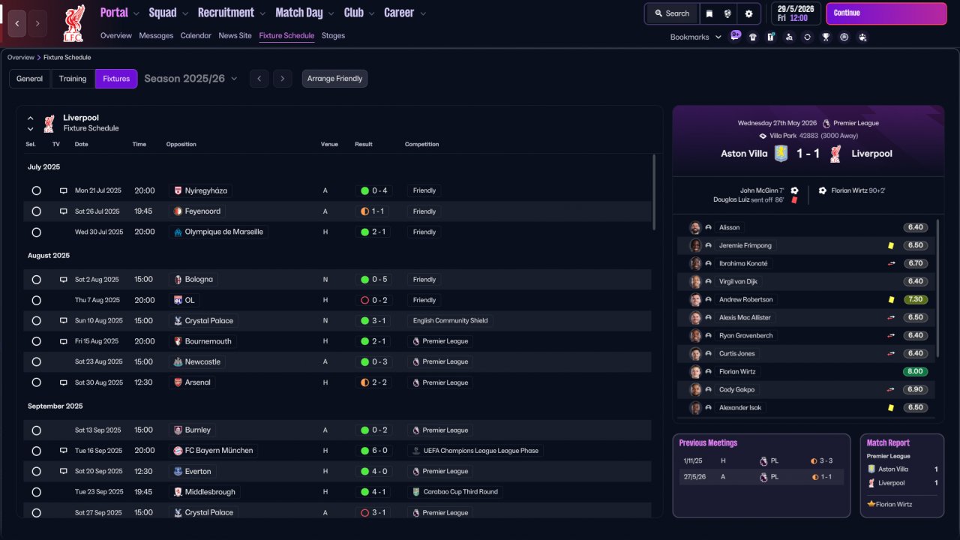
Task: Open the trophy icon bookmark shortcut
Action: 826,37
